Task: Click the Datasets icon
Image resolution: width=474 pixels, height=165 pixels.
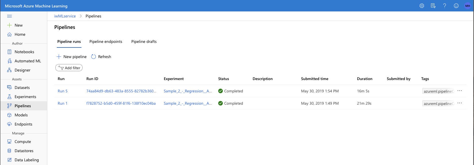Action: click(x=9, y=88)
